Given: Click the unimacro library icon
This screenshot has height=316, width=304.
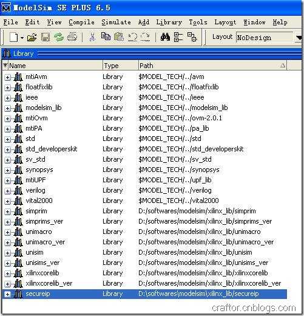Looking at the screenshot, I should pos(18,232).
